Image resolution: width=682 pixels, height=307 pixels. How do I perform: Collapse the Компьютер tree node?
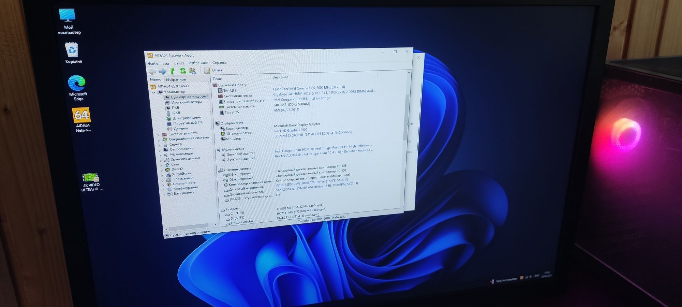(153, 92)
